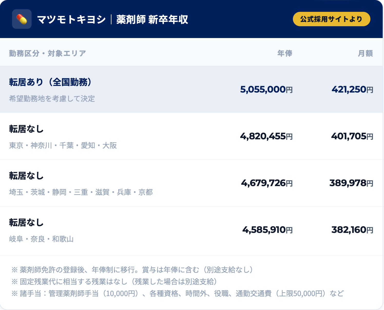384x310 pixels.
Task: Click the 4,820,455円 annual salary value
Action: (266, 136)
